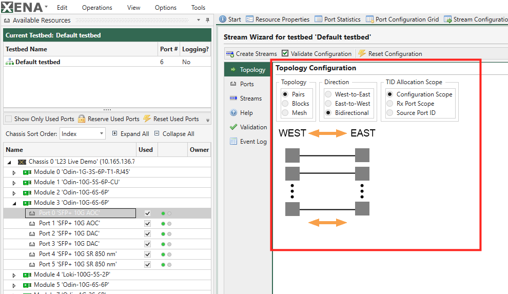Click the lock icon for Reserve Used Ports

pos(82,119)
